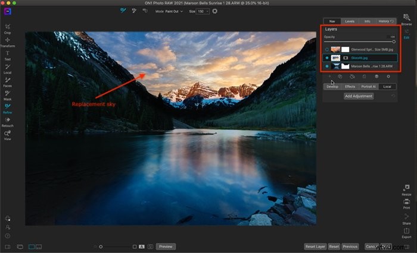Open brush settings gear icon
Screen dimensions: 417x253
coord(215,11)
